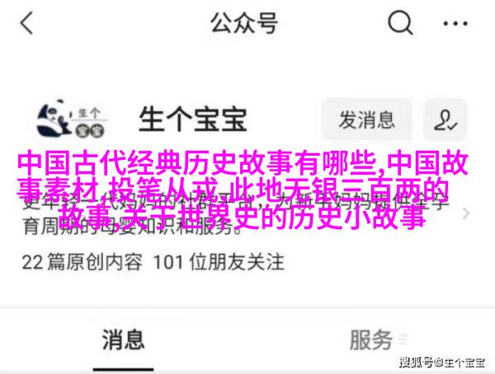
Task: Go back using the left arrow
Action: (x=26, y=23)
